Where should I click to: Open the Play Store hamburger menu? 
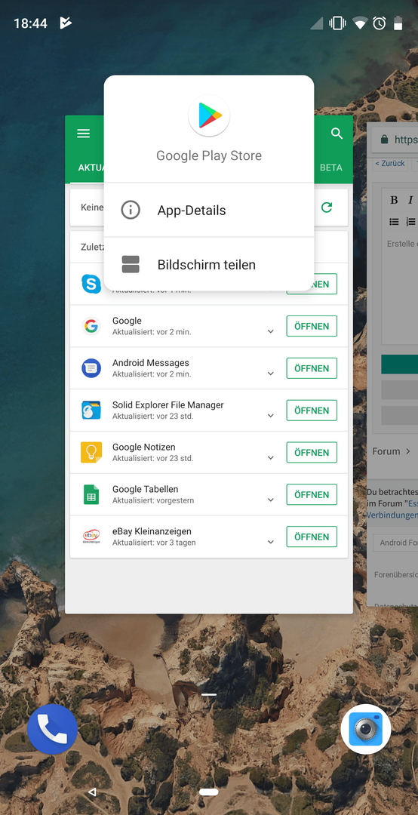[84, 134]
